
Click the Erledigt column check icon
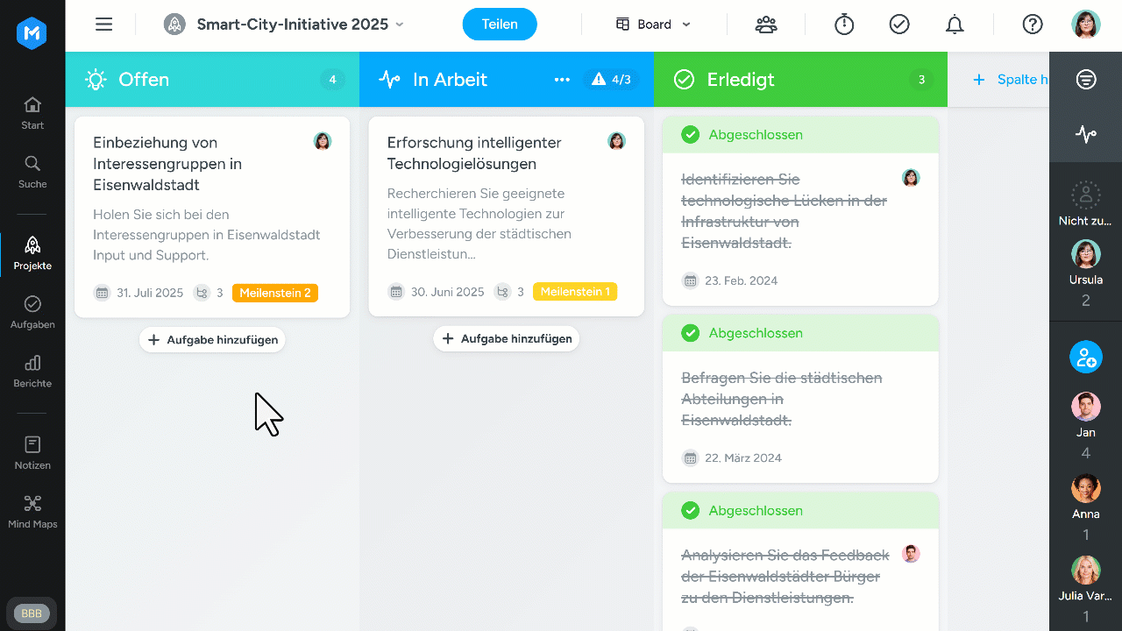click(x=684, y=80)
